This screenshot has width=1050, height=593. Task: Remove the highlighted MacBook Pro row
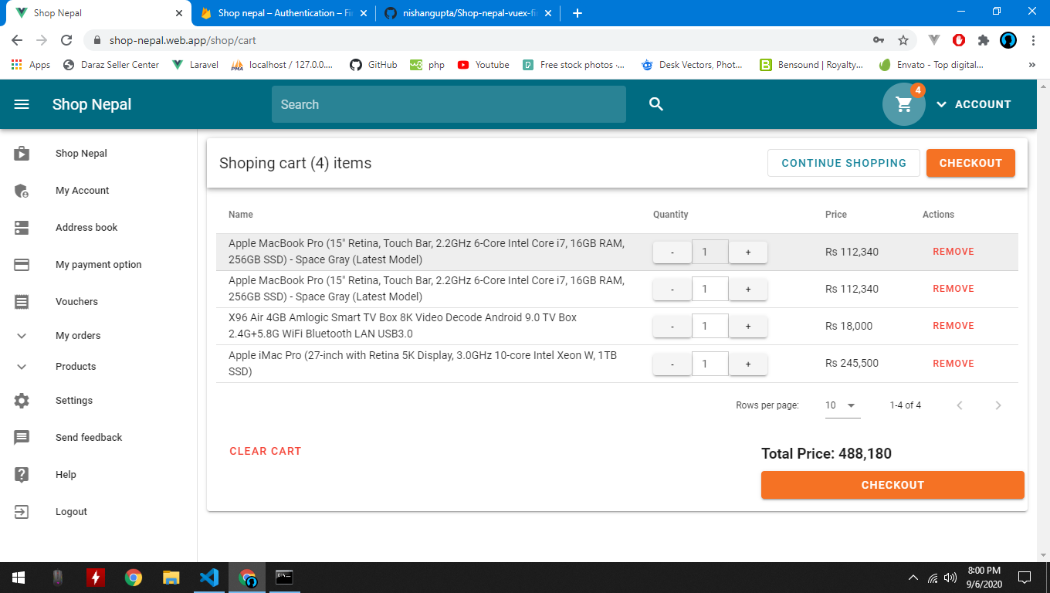coord(953,252)
